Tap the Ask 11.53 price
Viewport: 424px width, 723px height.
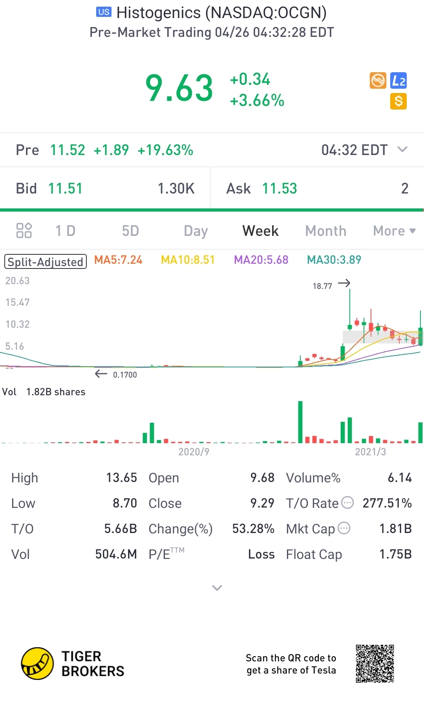[x=280, y=188]
